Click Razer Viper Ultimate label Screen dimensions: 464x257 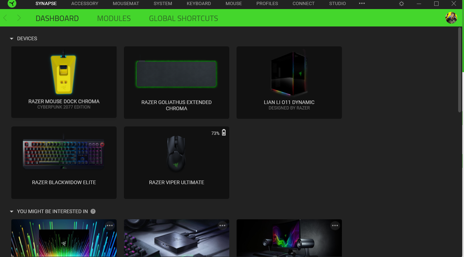click(177, 182)
